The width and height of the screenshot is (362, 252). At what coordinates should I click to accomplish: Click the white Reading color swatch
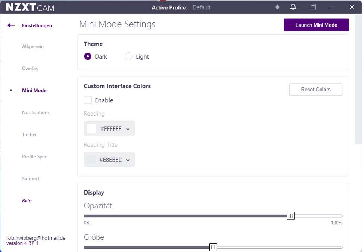(x=91, y=128)
